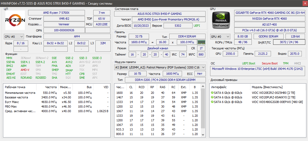
Task: Select the 1467 MHz XMP timings row
Action: (x=157, y=97)
